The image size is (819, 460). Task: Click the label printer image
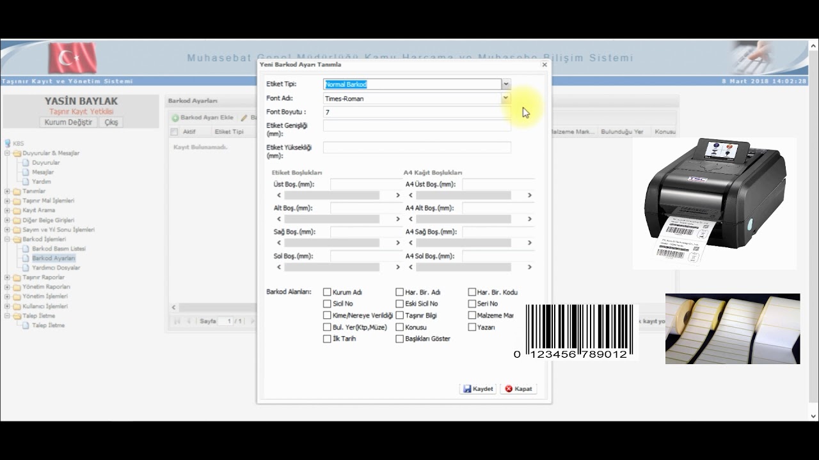(x=715, y=203)
